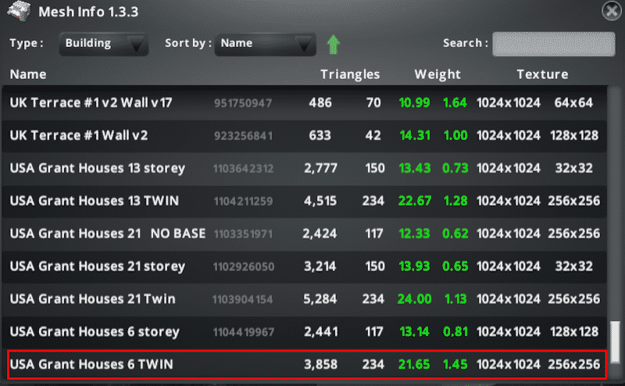Close the Mesh Info window
Screen dimensions: 625x386
coord(612,11)
